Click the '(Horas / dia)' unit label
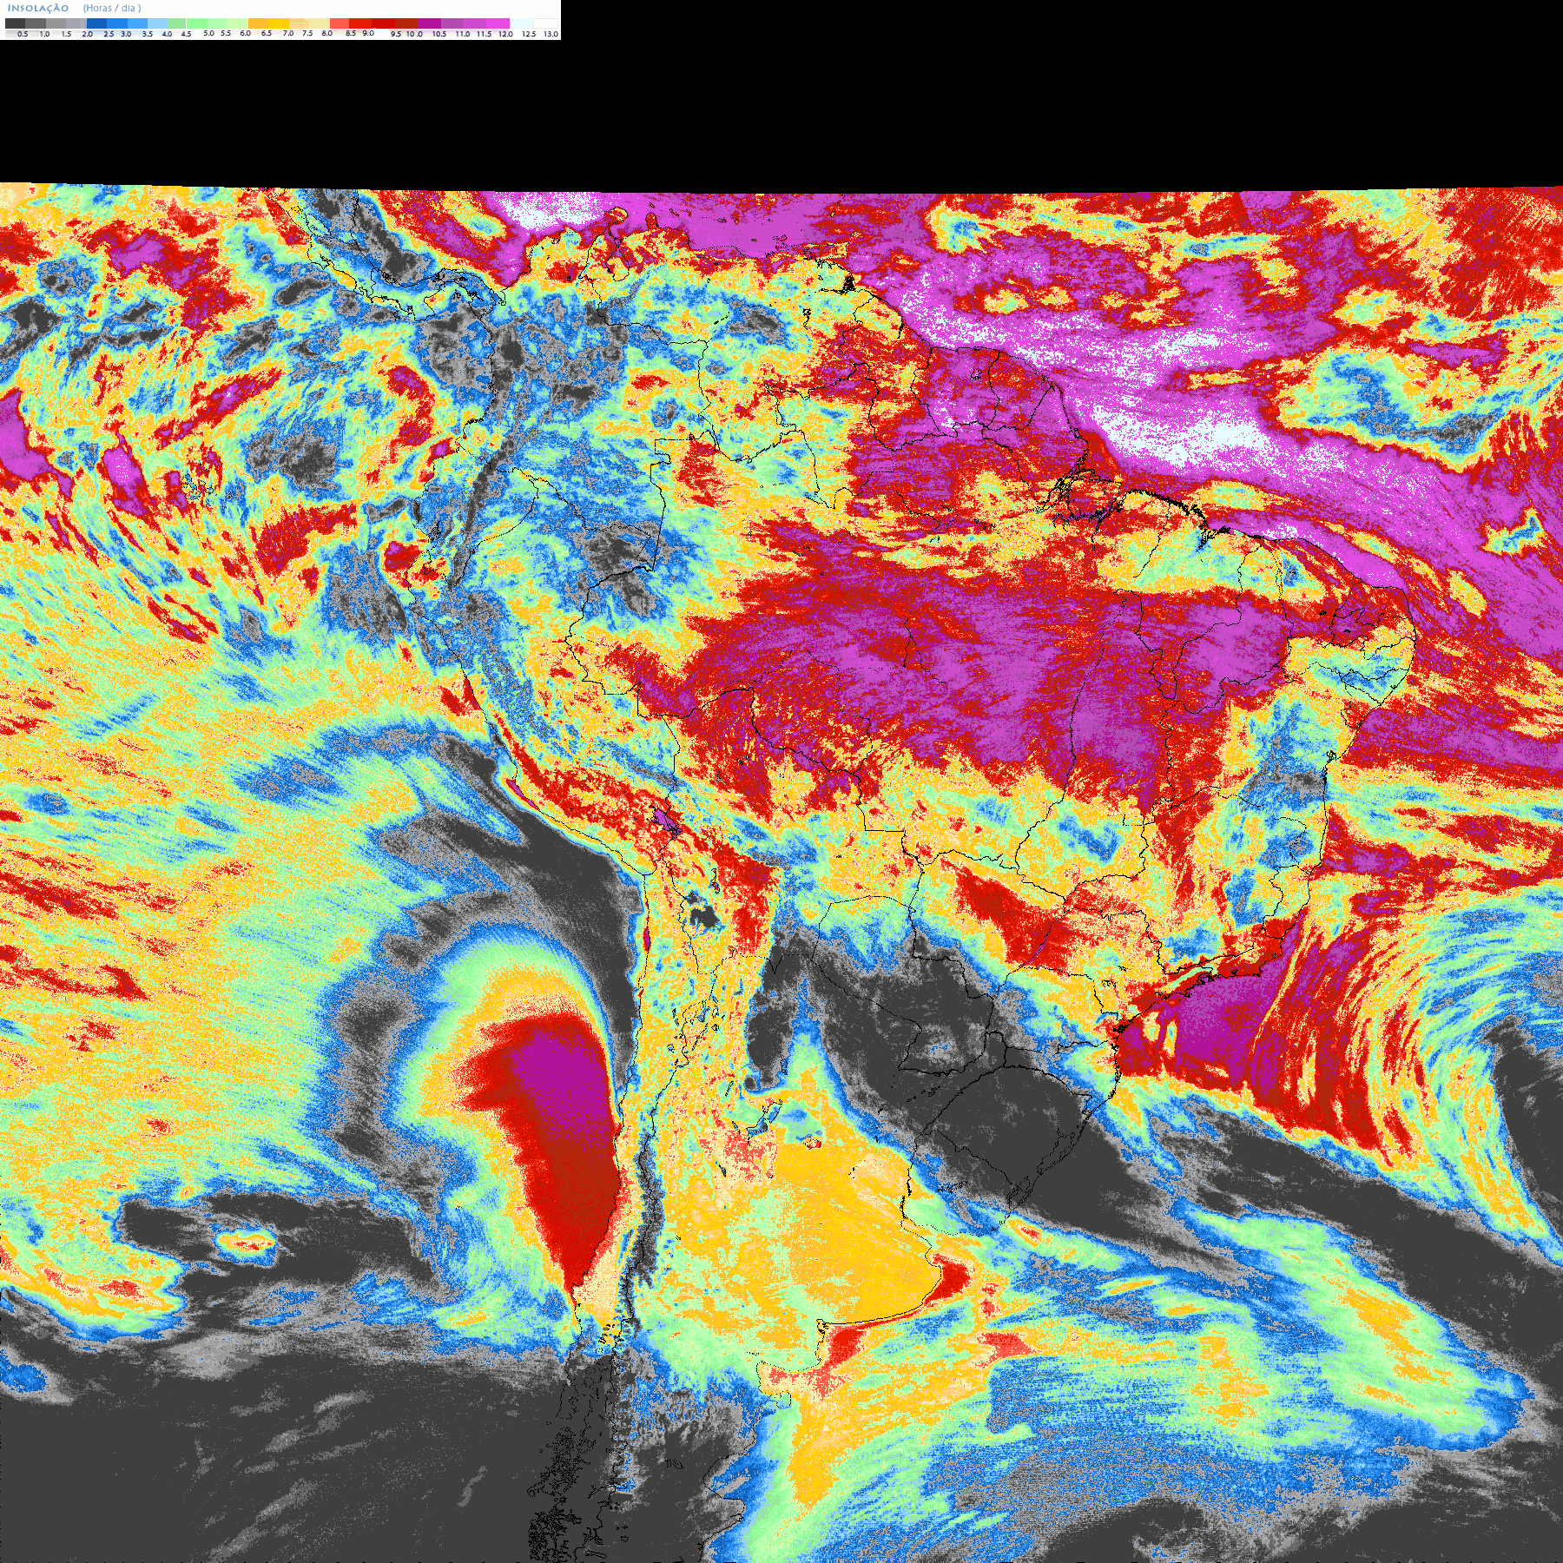The height and width of the screenshot is (1563, 1563). click(112, 8)
